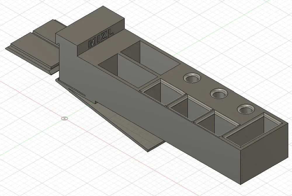Click the origin point marker on grid
This screenshot has height=196, width=292.
(x=65, y=118)
